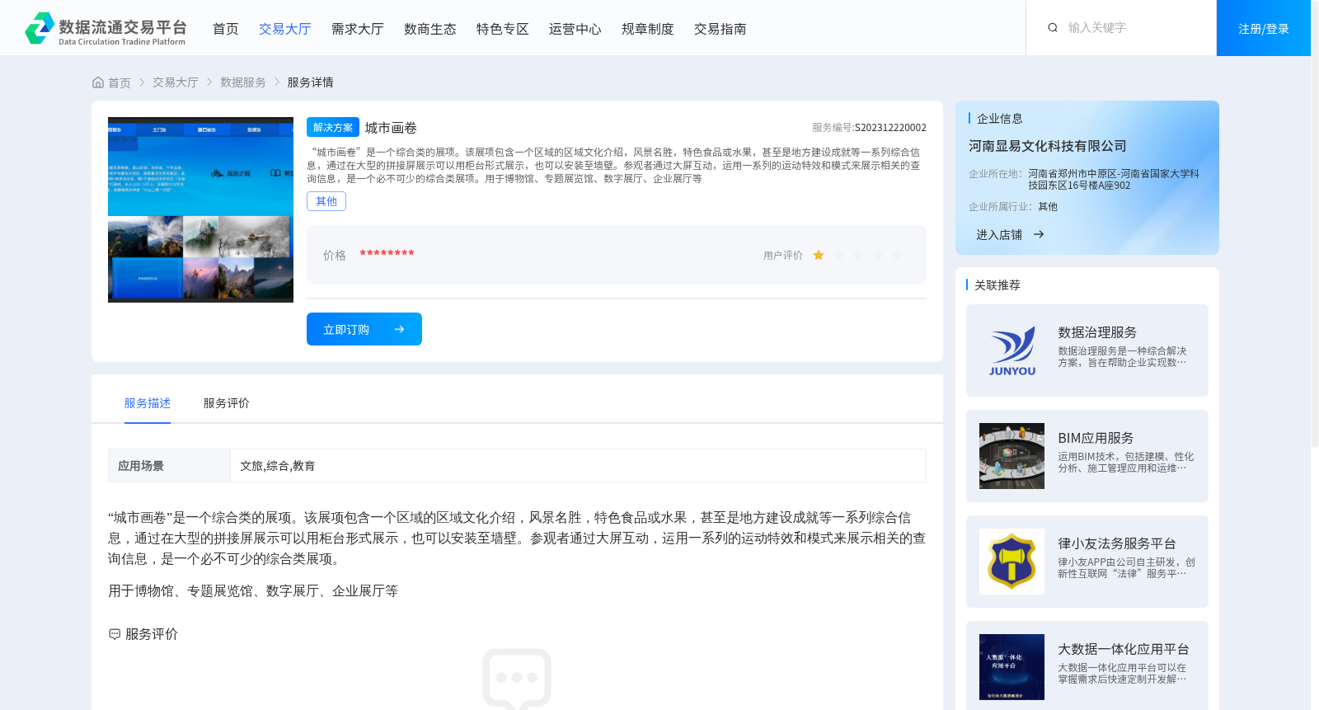Open the 数据治理服务 recommendation title
This screenshot has width=1319, height=710.
coord(1097,332)
